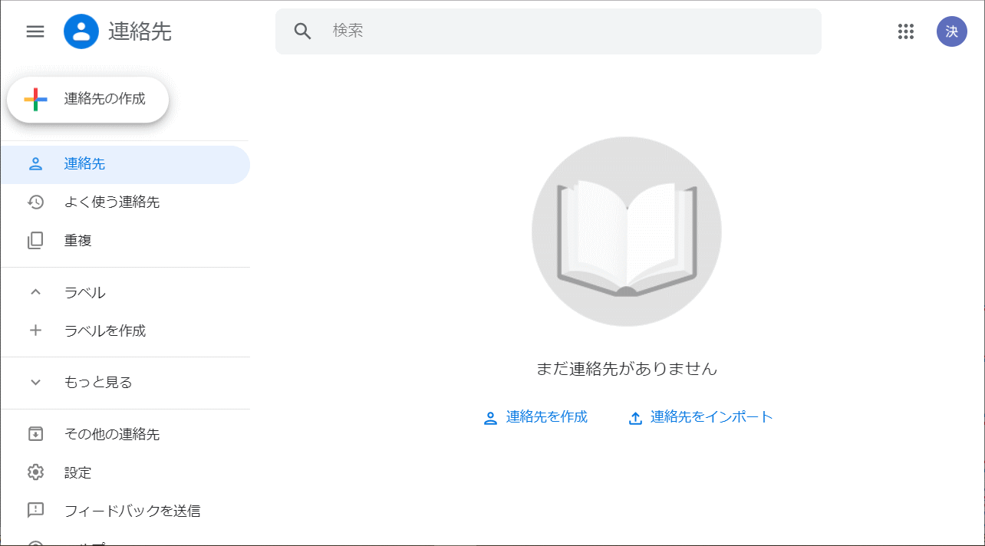
Task: Open the navigation hamburger menu
Action: pyautogui.click(x=35, y=31)
